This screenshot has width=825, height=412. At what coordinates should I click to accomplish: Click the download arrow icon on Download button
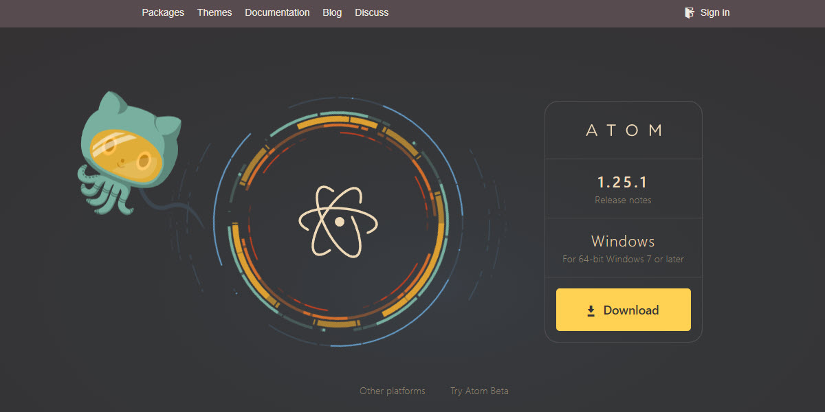coord(590,310)
